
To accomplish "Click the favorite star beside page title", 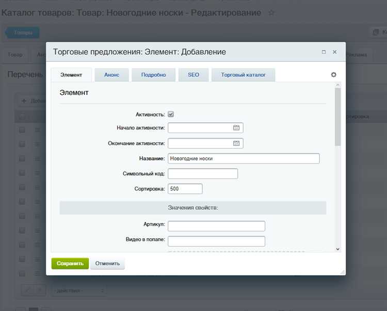I will 271,12.
